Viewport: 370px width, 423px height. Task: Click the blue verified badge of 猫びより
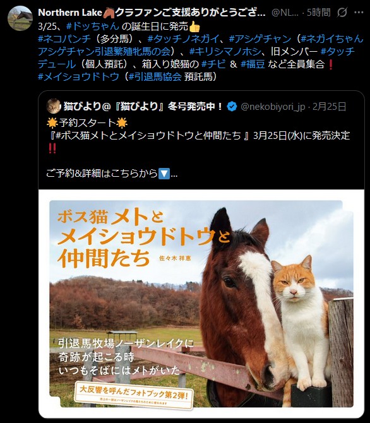click(x=232, y=107)
